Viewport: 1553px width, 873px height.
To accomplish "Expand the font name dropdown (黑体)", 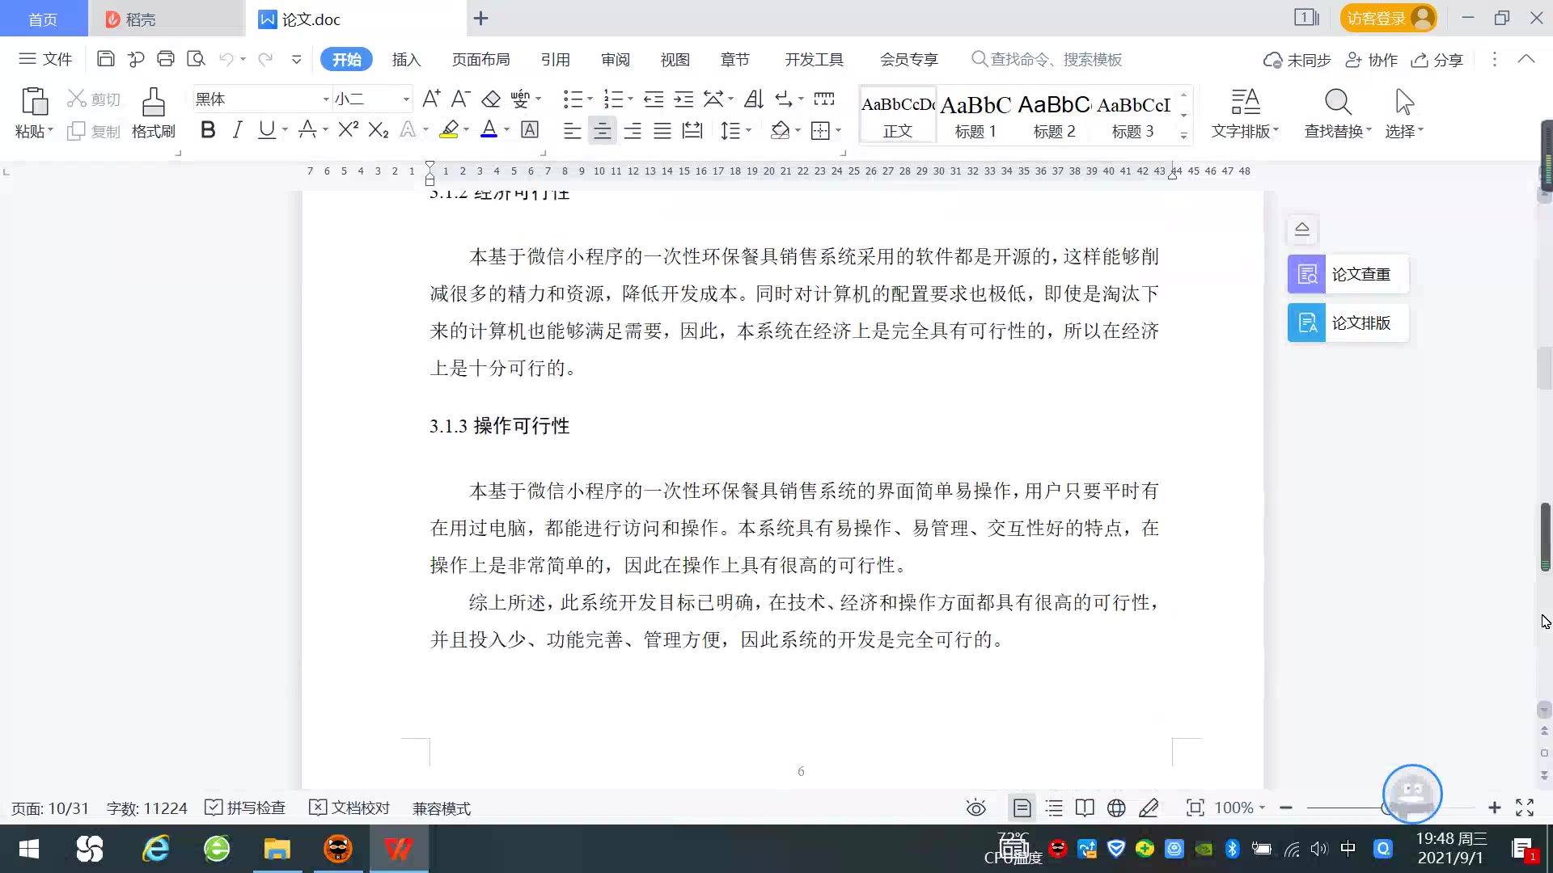I will point(326,99).
